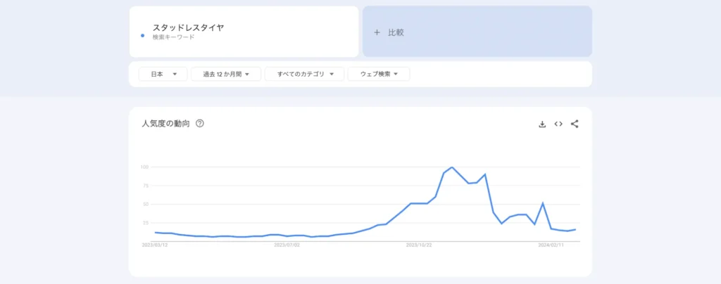The height and width of the screenshot is (284, 721).
Task: Click the 2023/07/02 axis date
Action: point(287,245)
